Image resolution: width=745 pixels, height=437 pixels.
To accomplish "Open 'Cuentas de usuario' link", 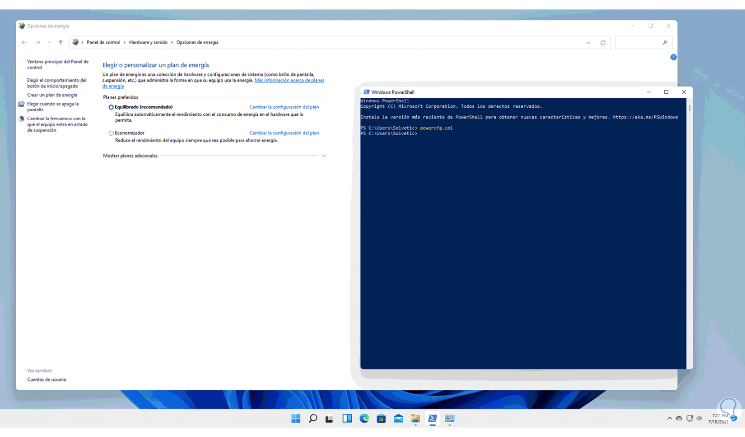I will point(47,380).
